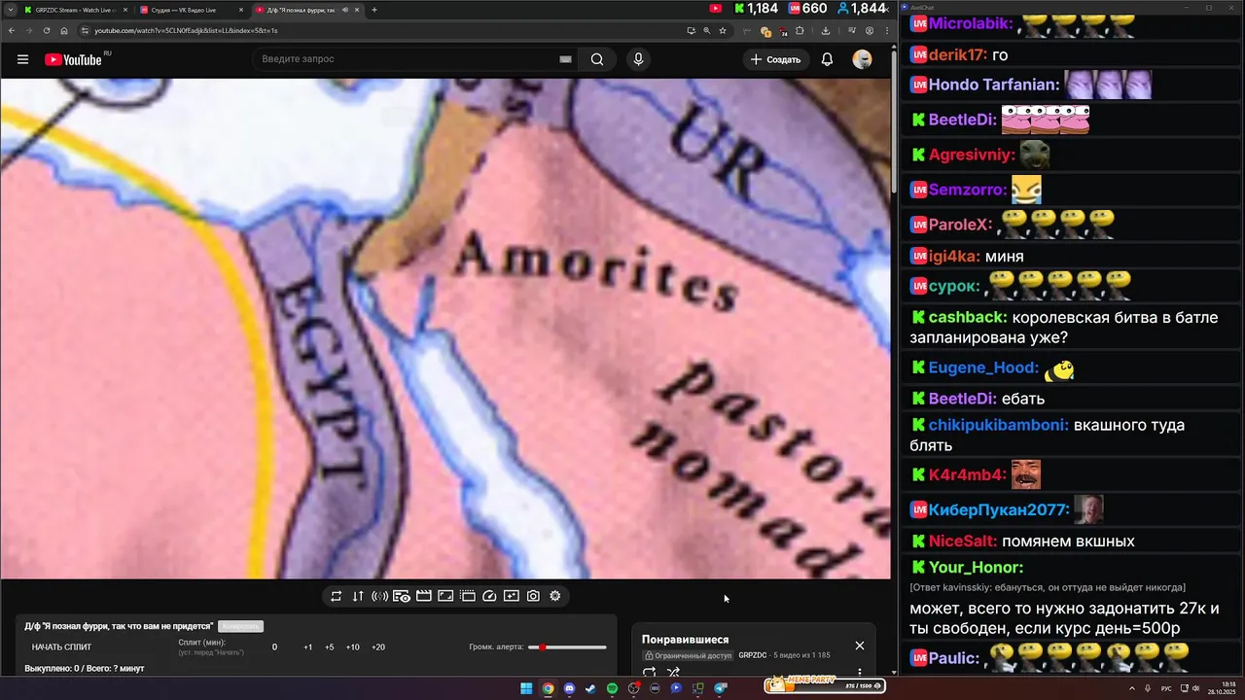The height and width of the screenshot is (700, 1245).
Task: Open Steam from the taskbar
Action: point(590,688)
